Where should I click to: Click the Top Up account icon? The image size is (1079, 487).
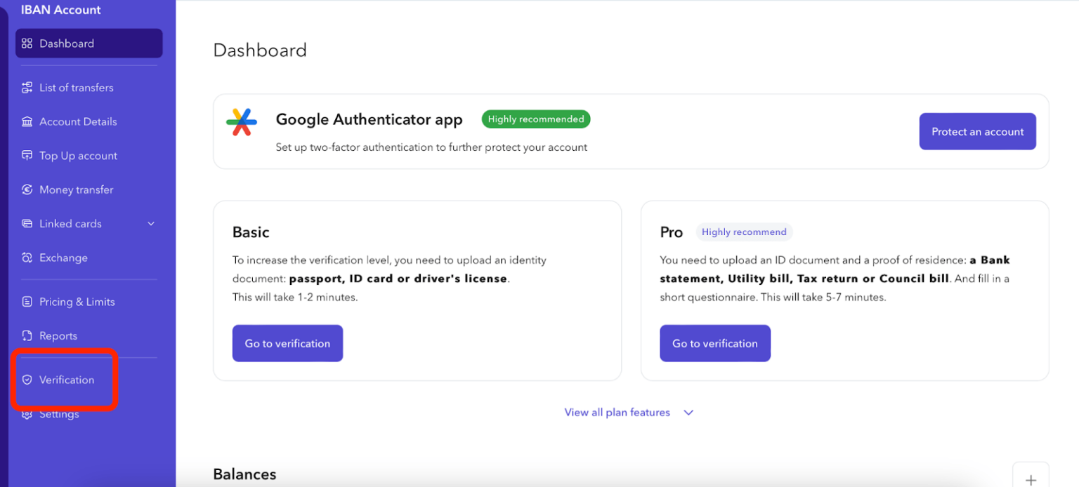tap(27, 156)
